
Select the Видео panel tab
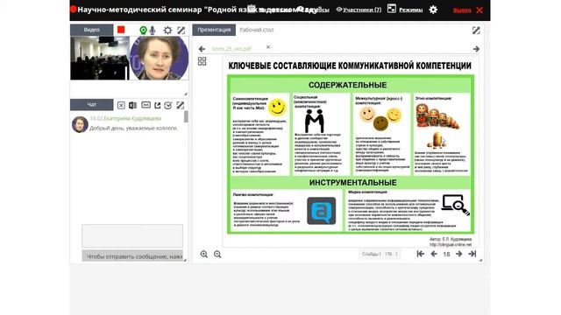pyautogui.click(x=91, y=30)
